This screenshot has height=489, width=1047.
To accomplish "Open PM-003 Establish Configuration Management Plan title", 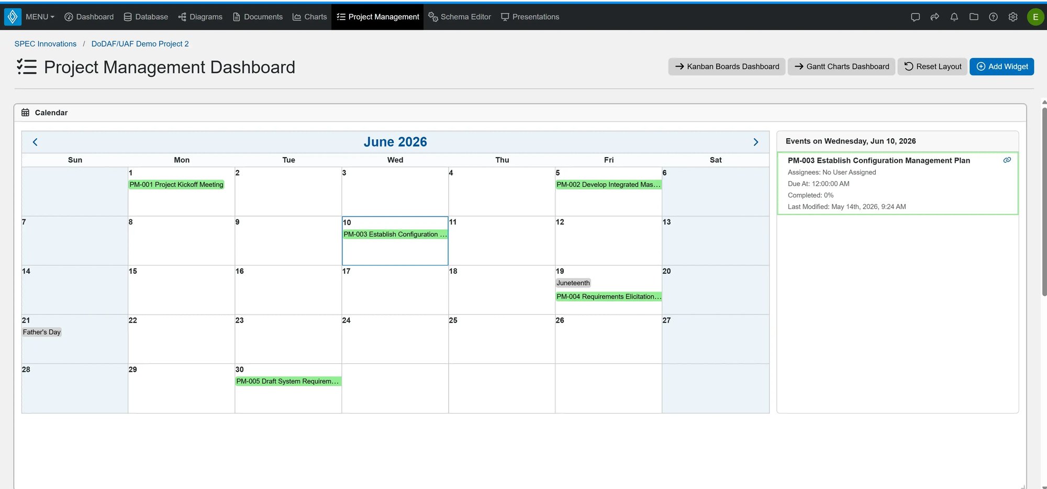I will pyautogui.click(x=879, y=161).
